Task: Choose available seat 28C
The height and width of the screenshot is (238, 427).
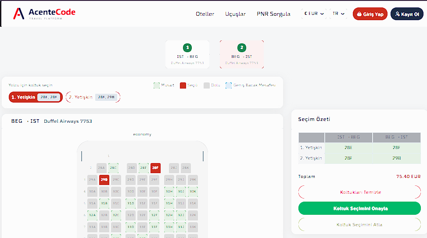Action: click(x=113, y=168)
